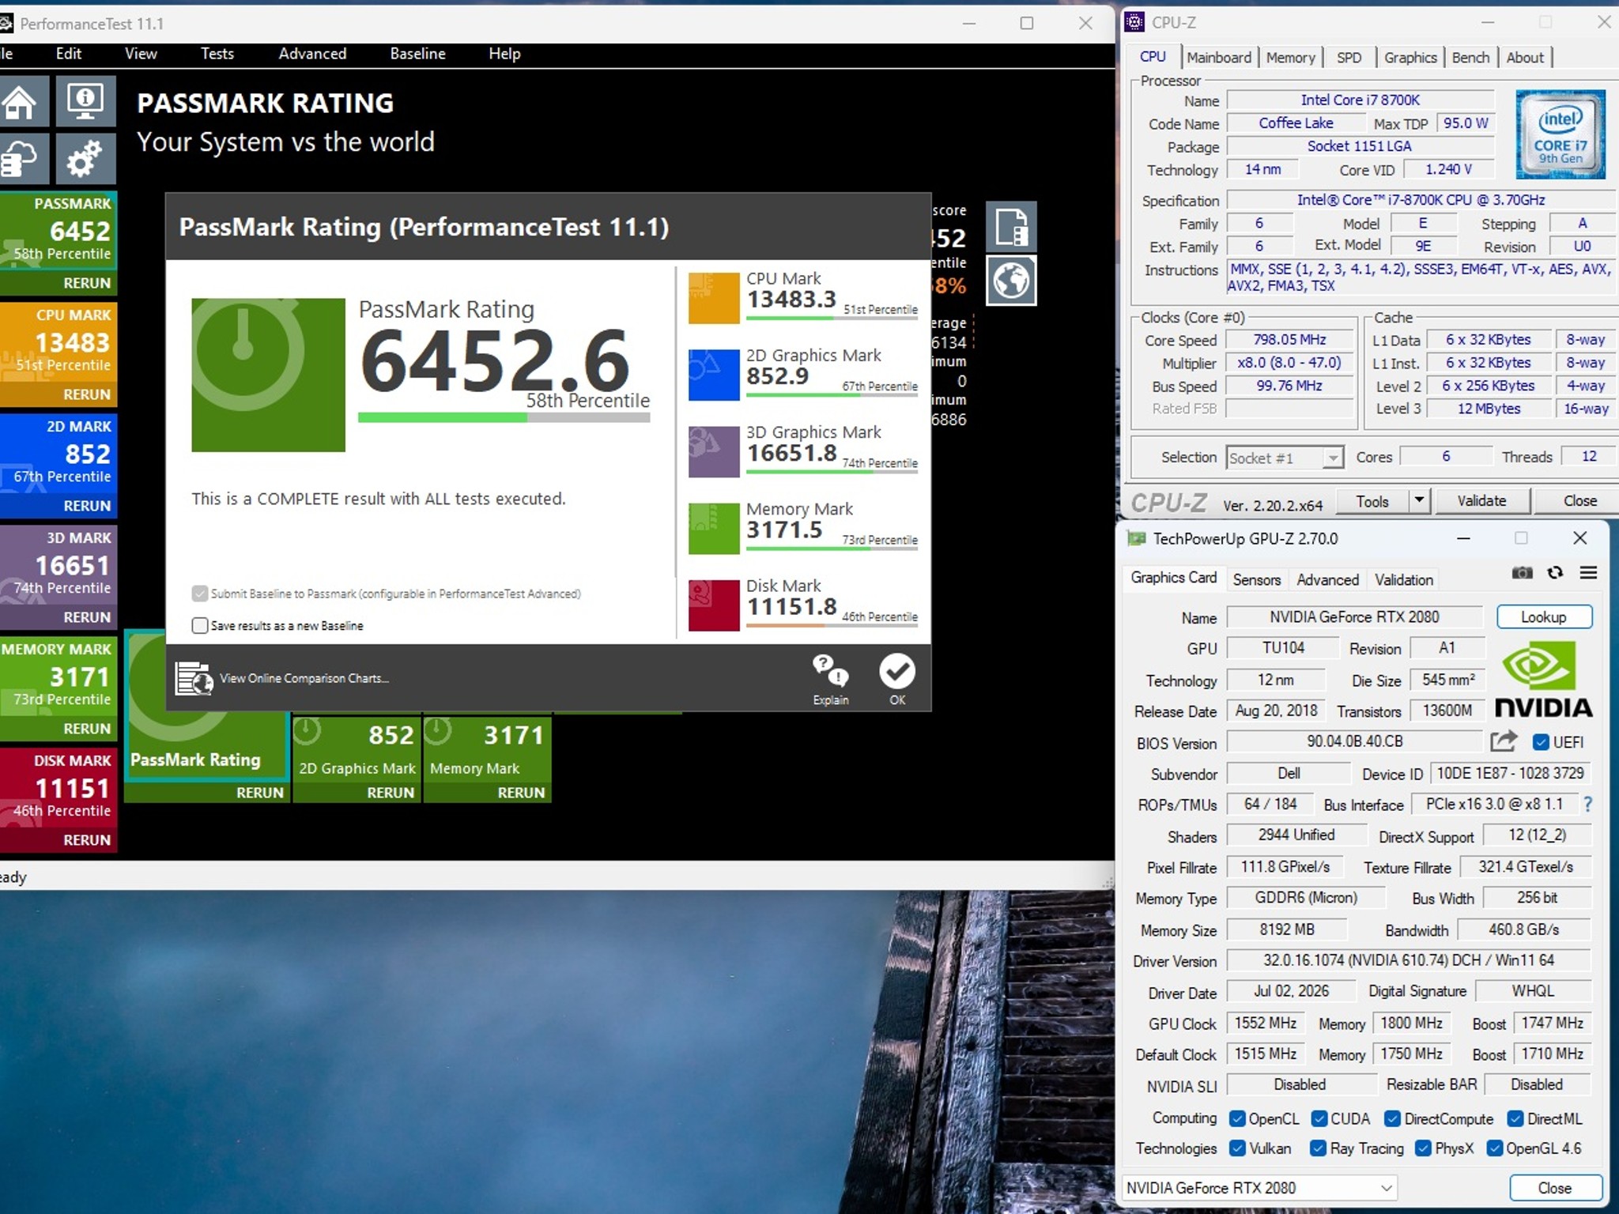The image size is (1619, 1214).
Task: Take a GPU-Z screenshot with camera icon
Action: (1522, 573)
